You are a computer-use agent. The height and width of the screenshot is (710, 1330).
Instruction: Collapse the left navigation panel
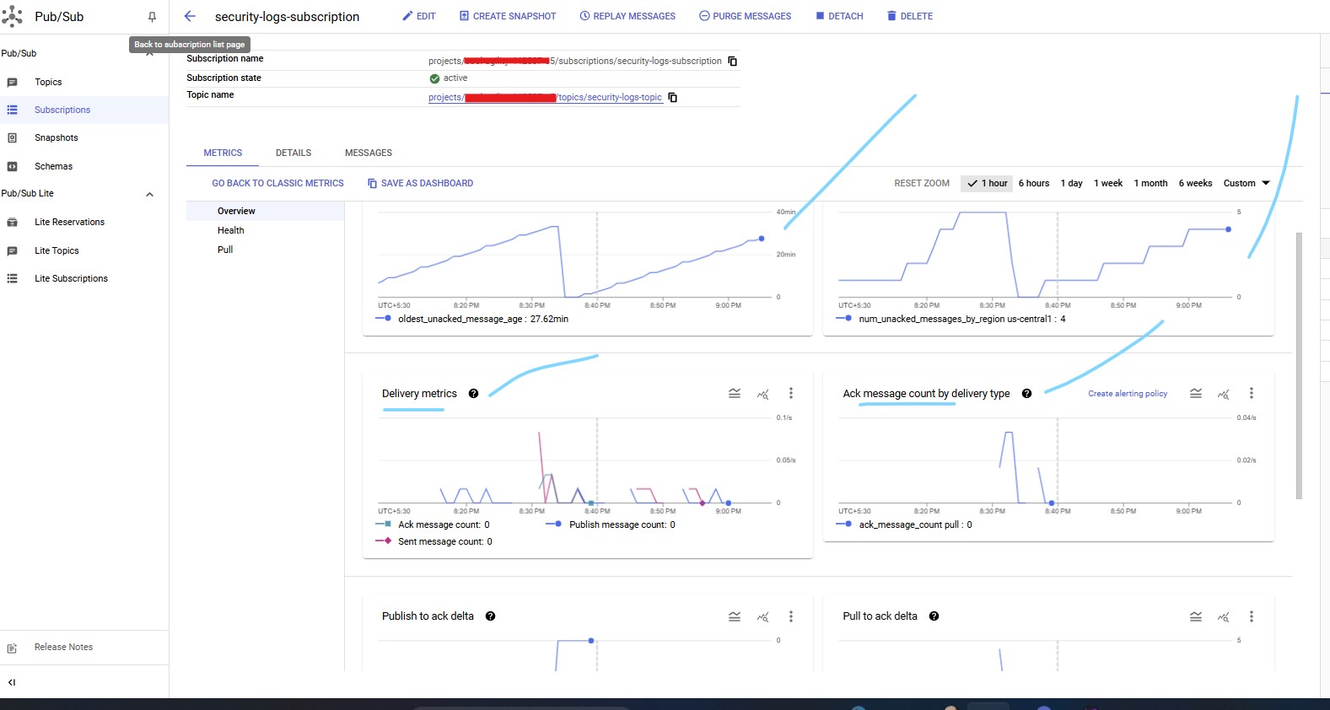tap(12, 682)
